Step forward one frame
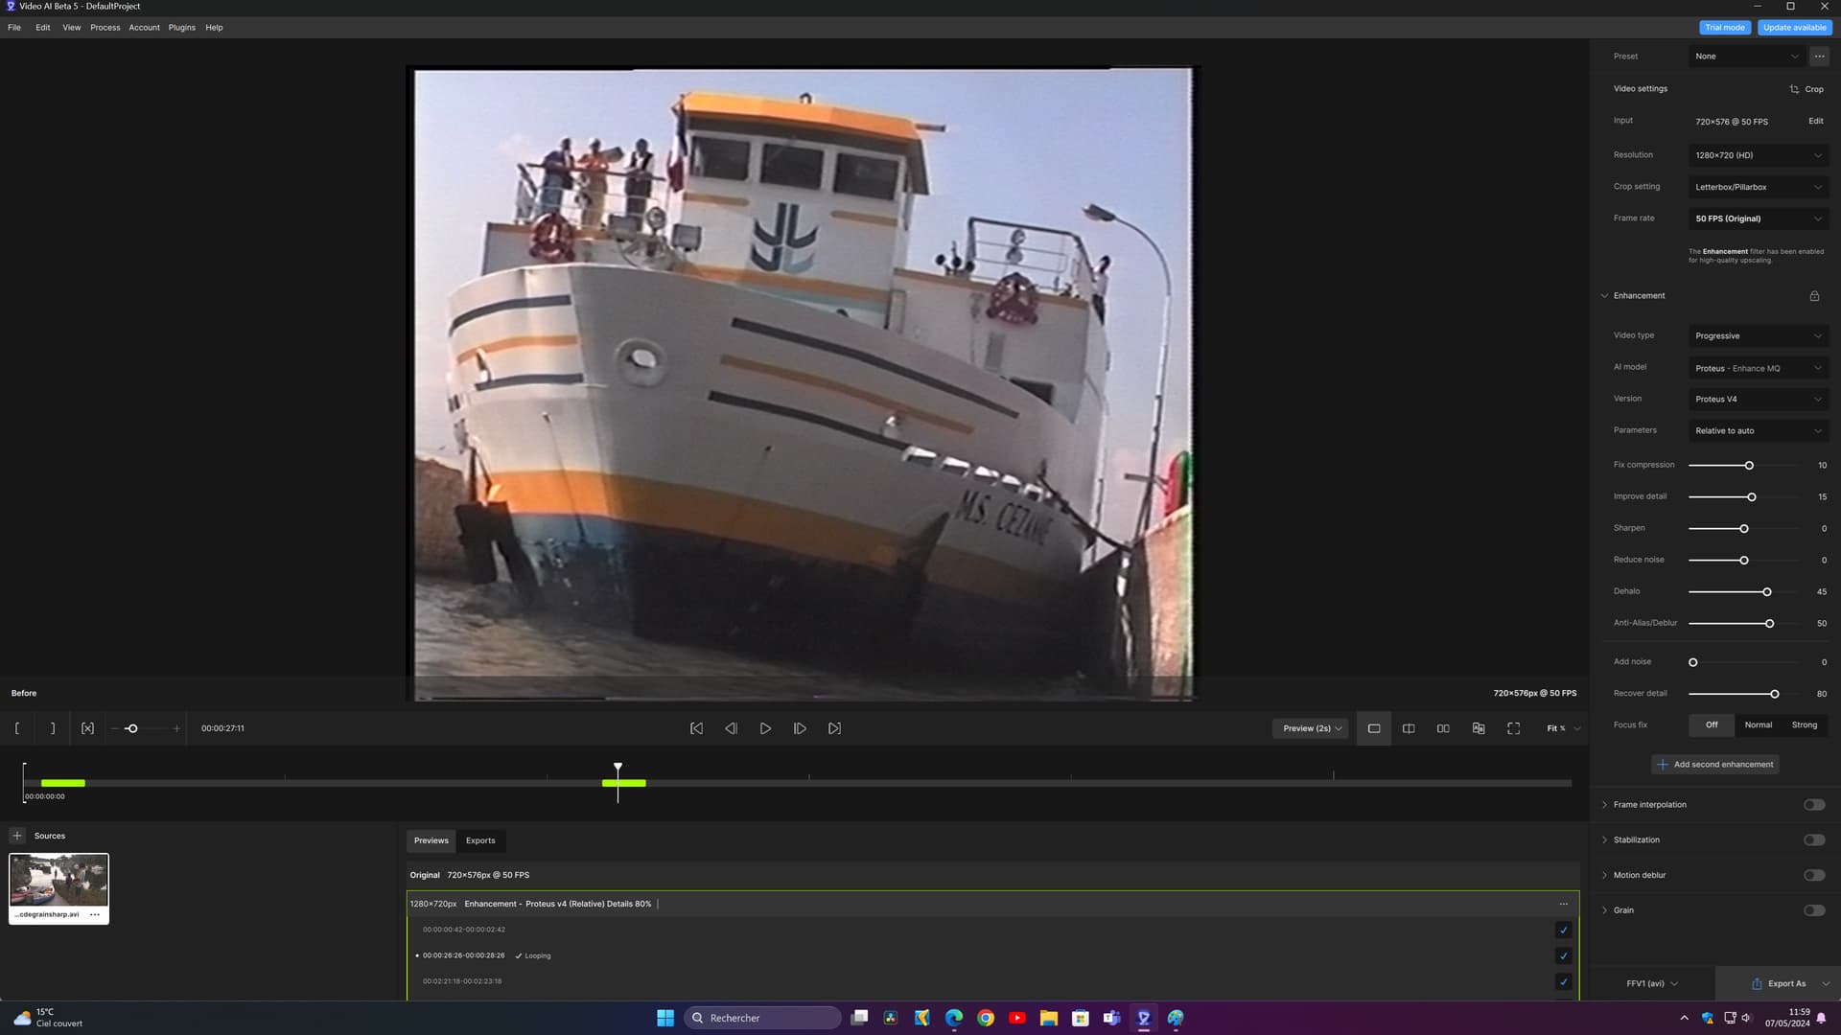 [x=800, y=728]
